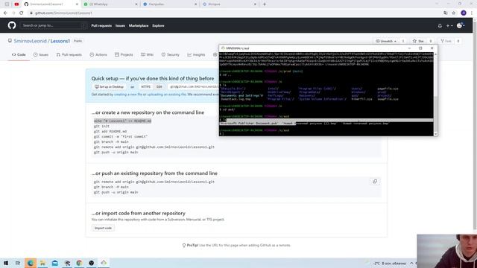
Task: Open creating a new file link
Action: click(x=128, y=95)
